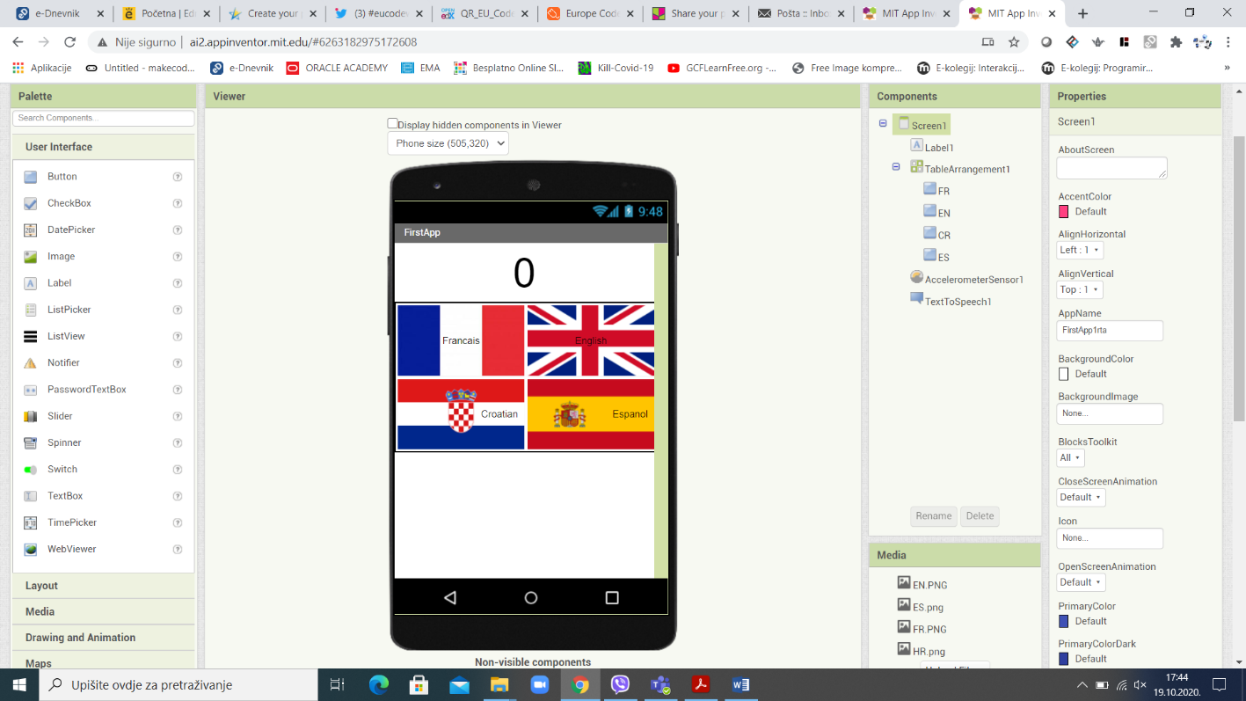Image resolution: width=1246 pixels, height=701 pixels.
Task: Open AlignHorizontal Left dropdown
Action: (1080, 250)
